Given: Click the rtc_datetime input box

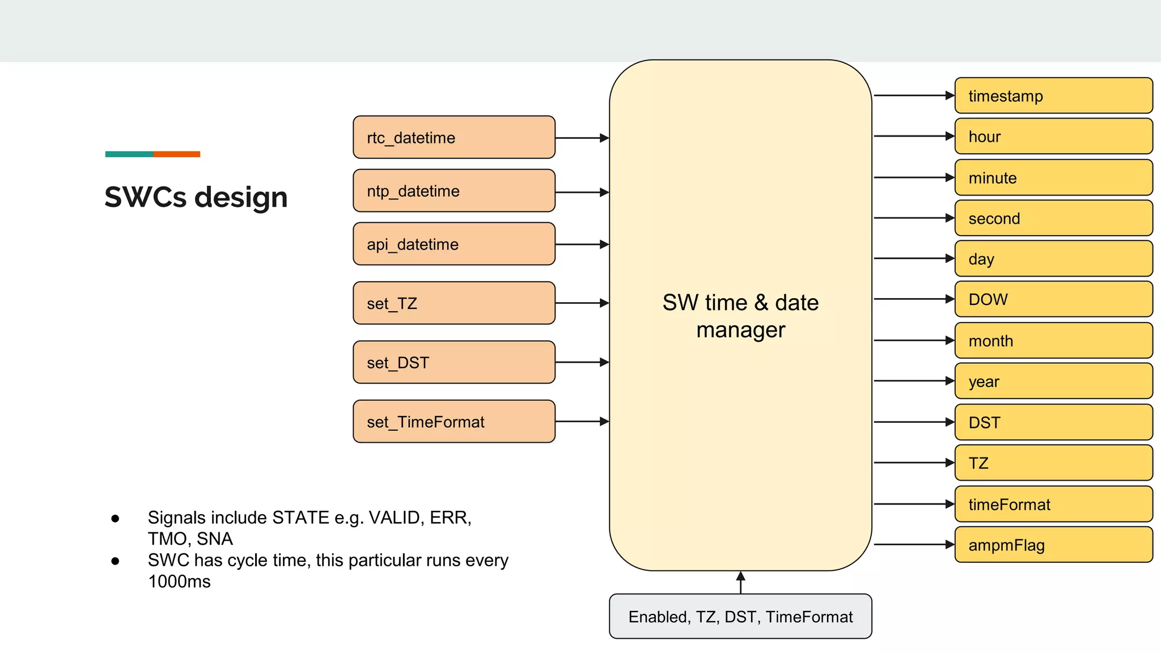Looking at the screenshot, I should [x=454, y=137].
